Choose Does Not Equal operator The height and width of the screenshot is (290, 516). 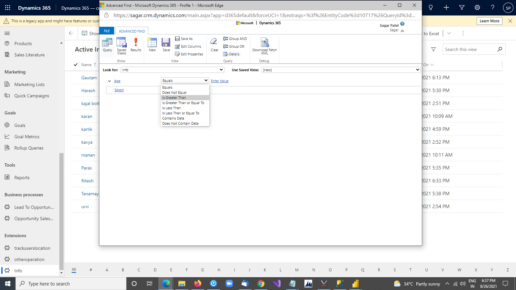pos(185,92)
